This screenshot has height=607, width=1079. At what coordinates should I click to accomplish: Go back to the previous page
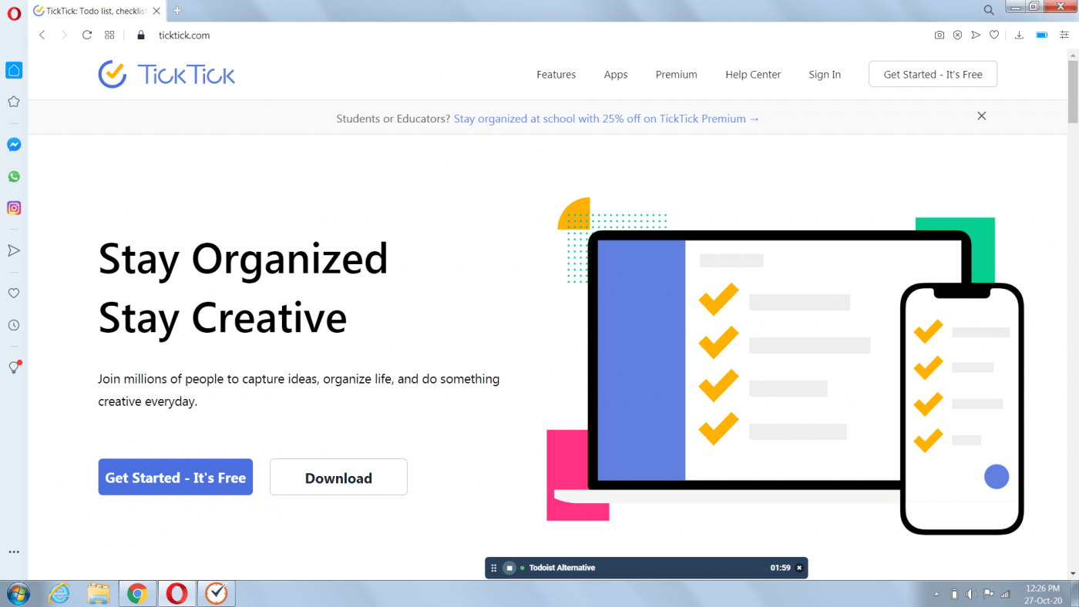coord(42,35)
